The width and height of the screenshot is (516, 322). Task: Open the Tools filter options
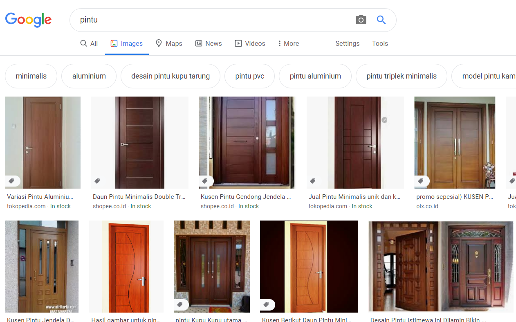(380, 43)
